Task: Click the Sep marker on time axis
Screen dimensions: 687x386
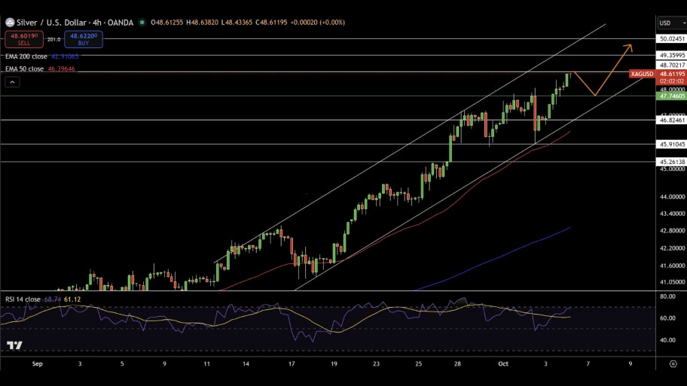Action: [38, 363]
